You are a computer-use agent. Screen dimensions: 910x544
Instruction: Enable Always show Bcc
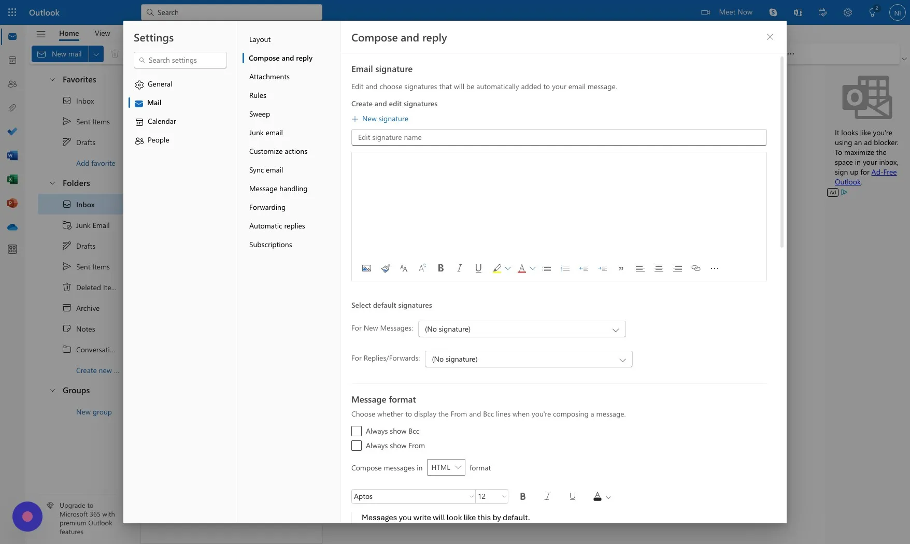357,431
